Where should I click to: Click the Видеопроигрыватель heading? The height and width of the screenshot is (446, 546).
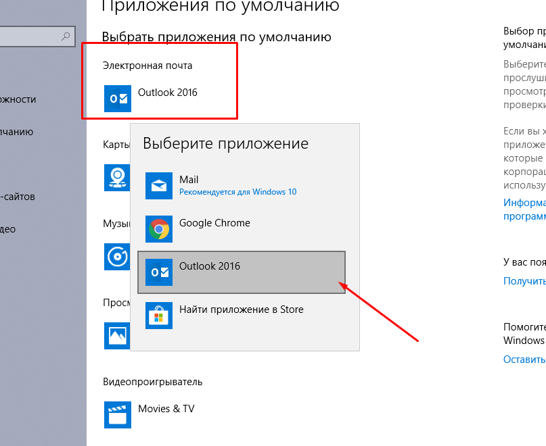click(x=152, y=382)
